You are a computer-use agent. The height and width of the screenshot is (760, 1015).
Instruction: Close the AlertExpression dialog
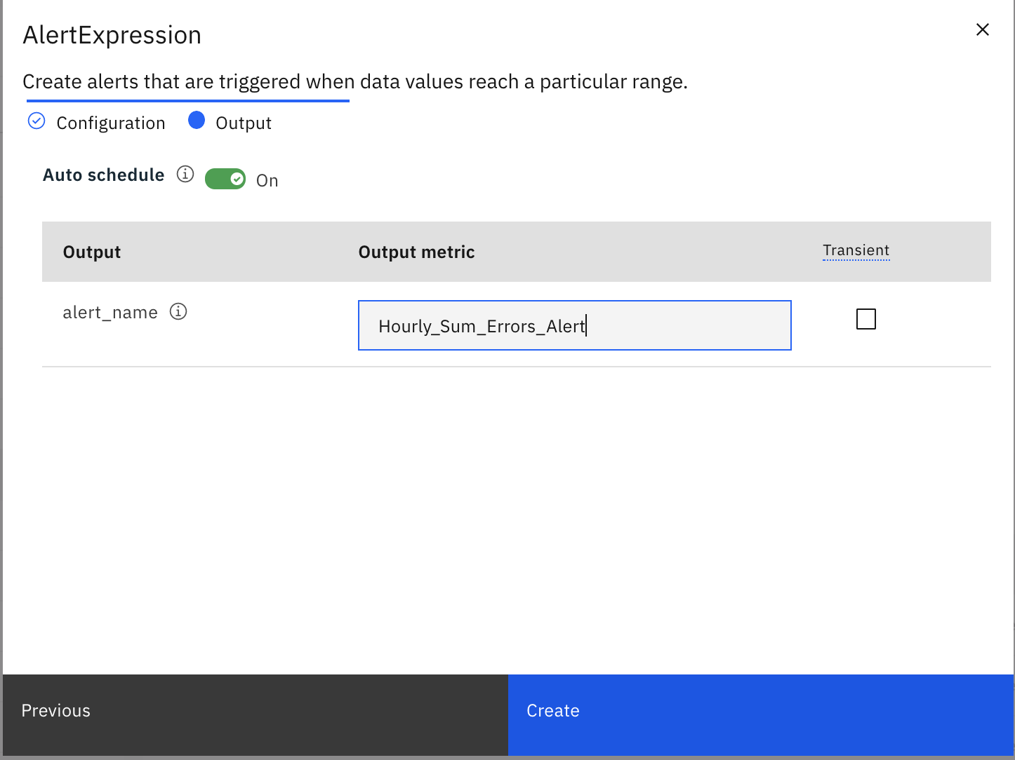[982, 29]
